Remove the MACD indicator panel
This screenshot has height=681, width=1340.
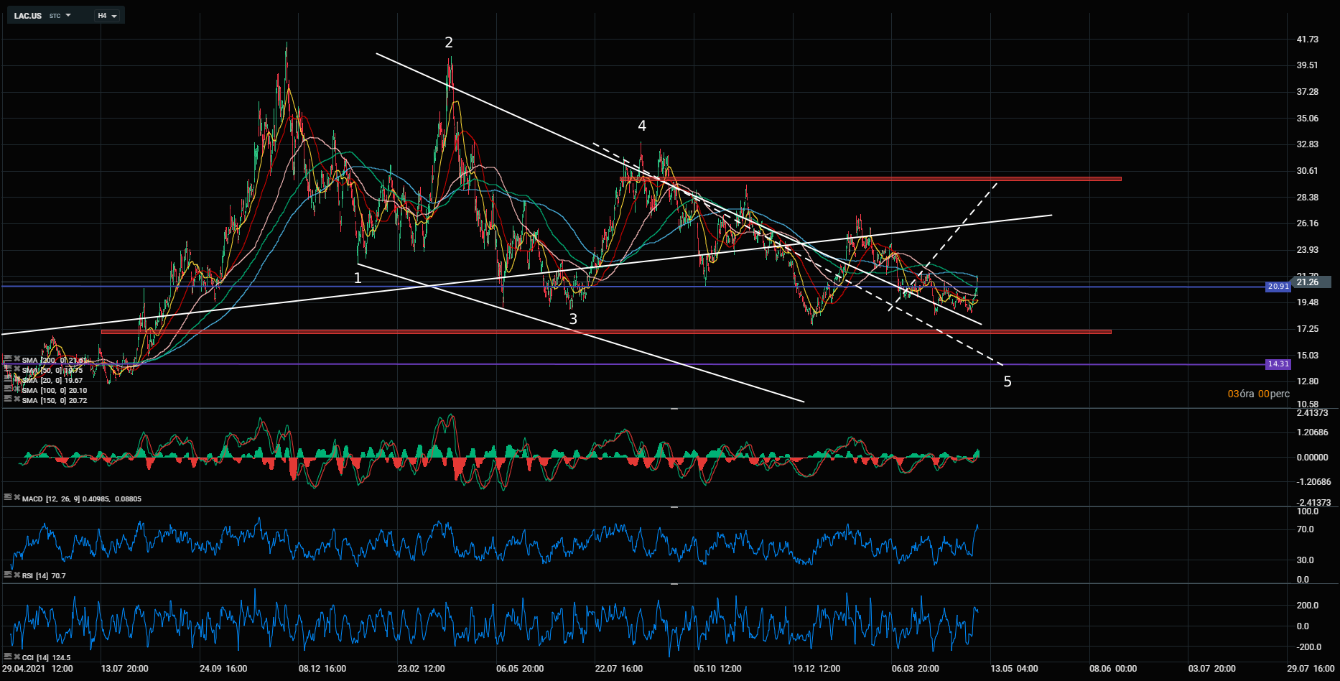pos(17,497)
